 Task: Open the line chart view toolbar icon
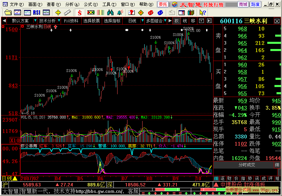pos(17,13)
